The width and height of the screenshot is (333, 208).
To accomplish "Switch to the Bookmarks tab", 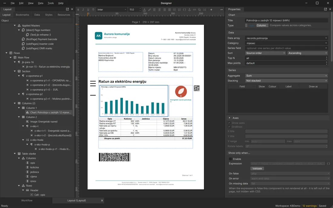I will (22, 15).
